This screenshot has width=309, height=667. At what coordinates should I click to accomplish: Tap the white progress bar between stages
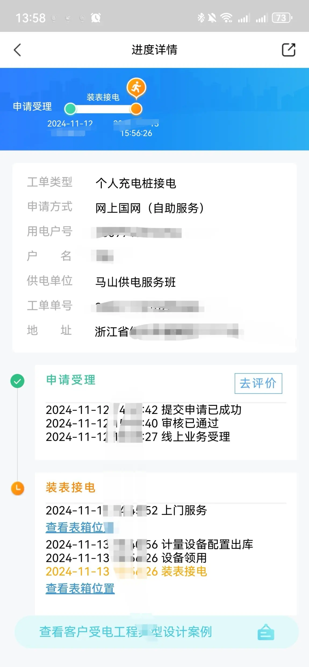click(103, 109)
